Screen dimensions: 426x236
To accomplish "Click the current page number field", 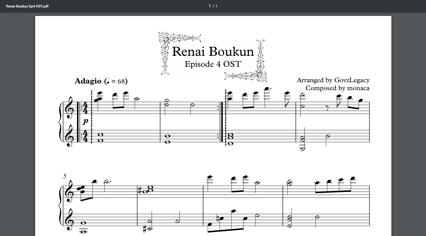I will click(x=210, y=6).
